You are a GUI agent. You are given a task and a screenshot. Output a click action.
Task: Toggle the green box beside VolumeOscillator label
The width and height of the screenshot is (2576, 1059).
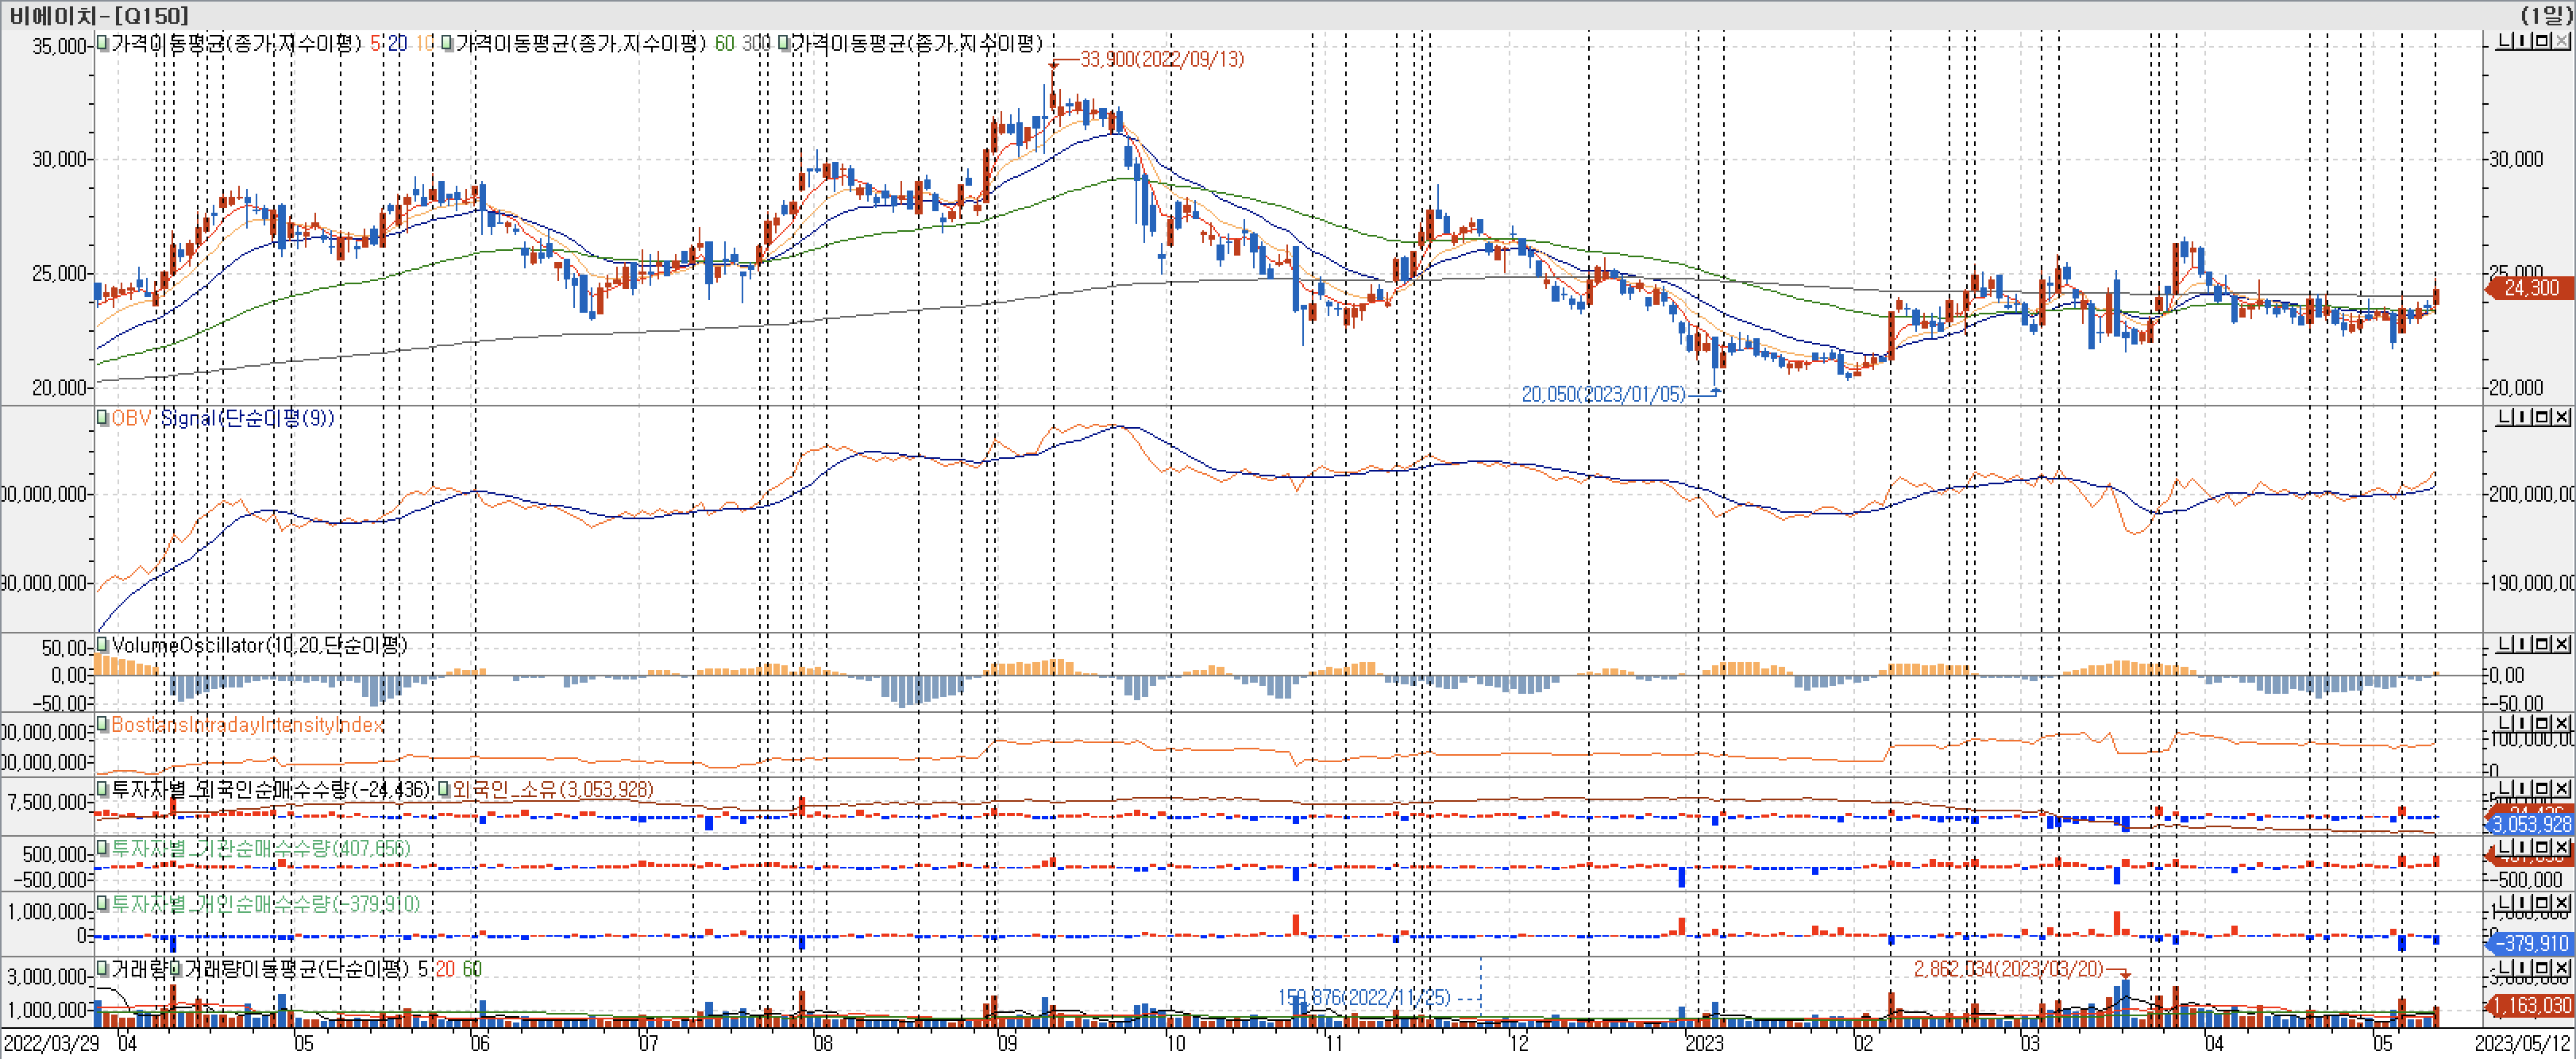click(102, 645)
